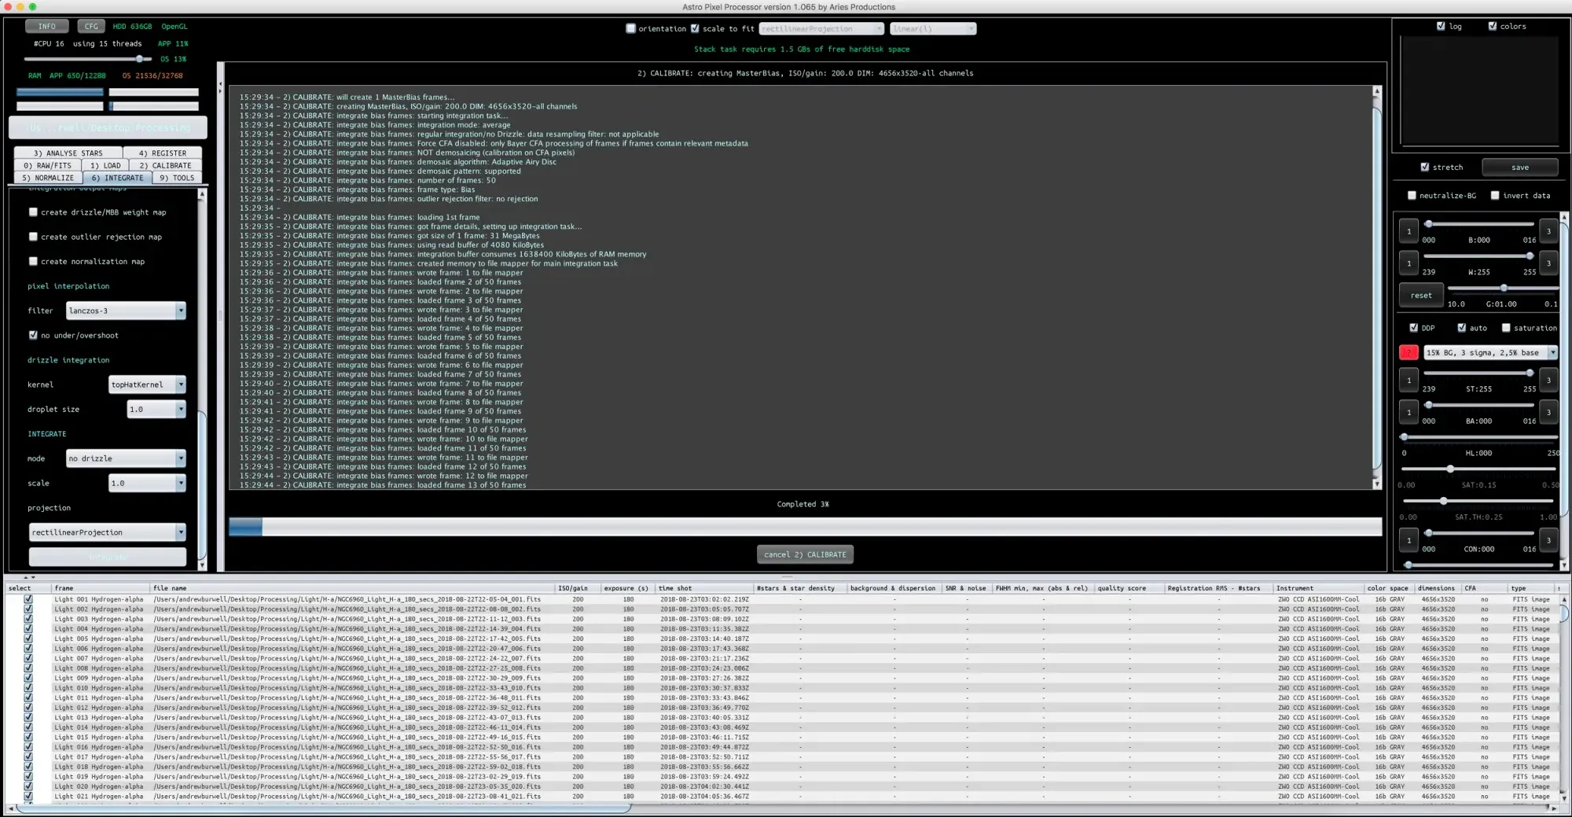Sort by file name column header
This screenshot has width=1572, height=817.
352,588
